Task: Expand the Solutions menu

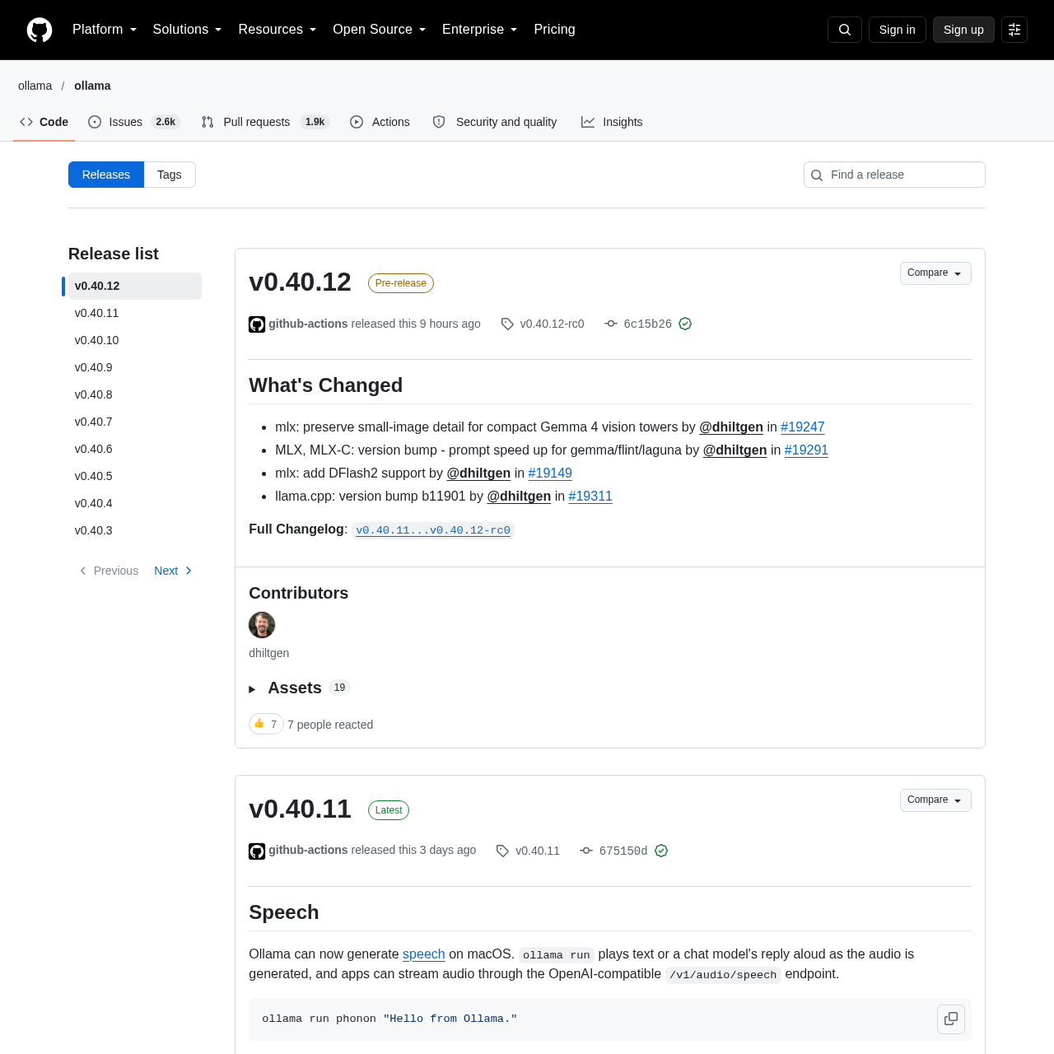Action: (x=187, y=30)
